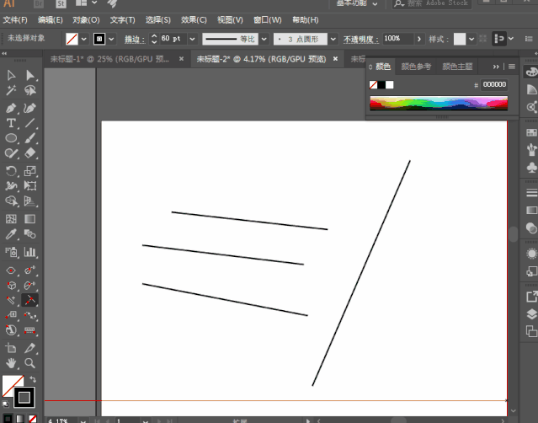Select the Gradient tool

point(29,219)
